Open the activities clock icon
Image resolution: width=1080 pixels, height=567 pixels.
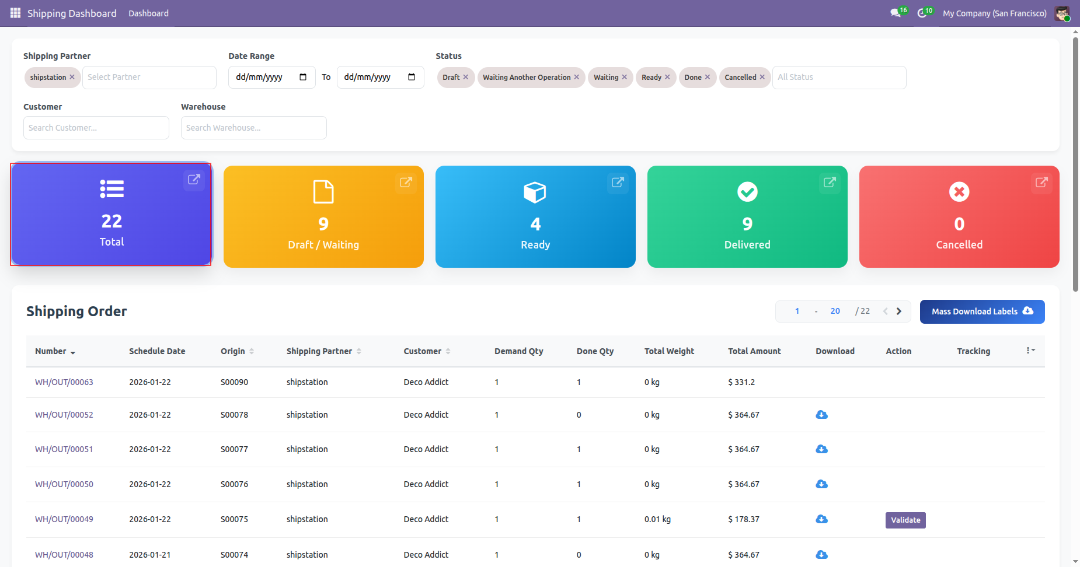(x=922, y=13)
